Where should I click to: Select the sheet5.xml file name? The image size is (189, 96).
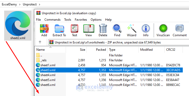click(48, 80)
